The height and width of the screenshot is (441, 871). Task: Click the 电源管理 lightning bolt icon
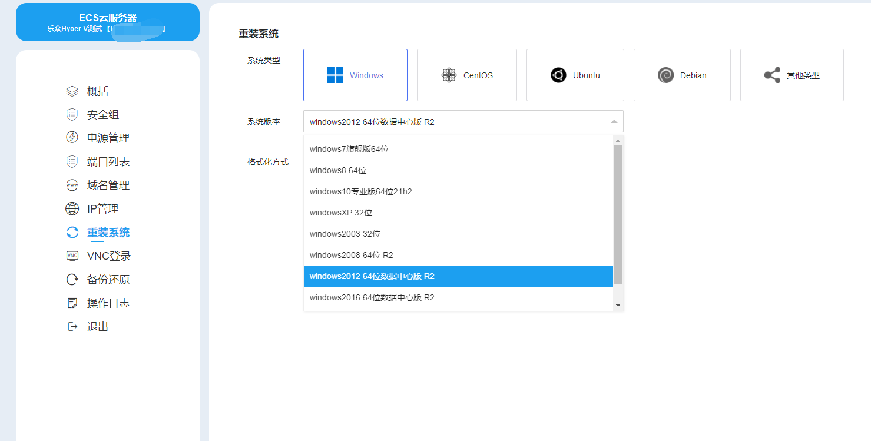pyautogui.click(x=72, y=138)
